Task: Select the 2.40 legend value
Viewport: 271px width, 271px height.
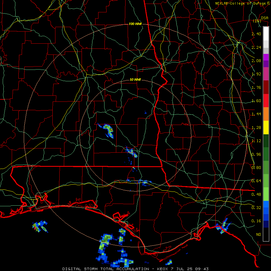Action: pyautogui.click(x=256, y=34)
